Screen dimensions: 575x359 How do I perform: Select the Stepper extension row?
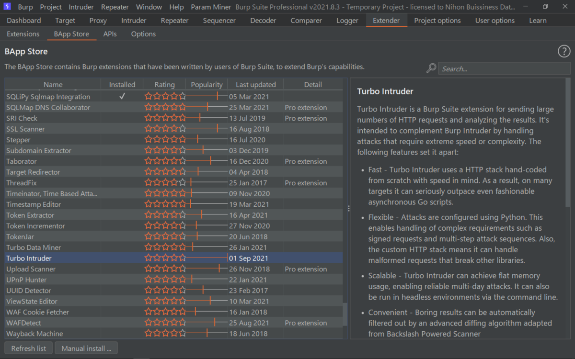coord(173,140)
